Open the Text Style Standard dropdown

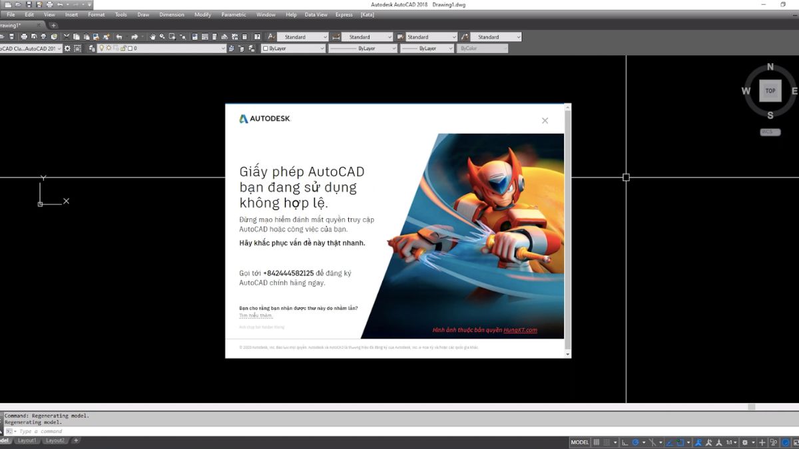click(303, 37)
